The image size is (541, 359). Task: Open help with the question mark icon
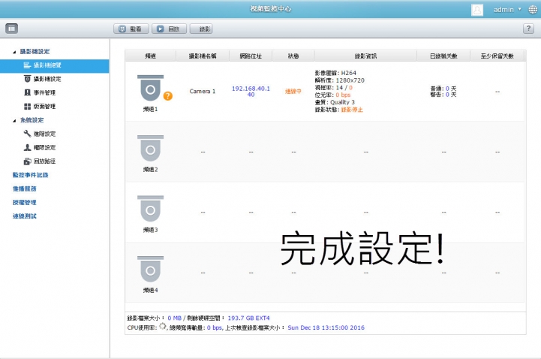point(528,28)
